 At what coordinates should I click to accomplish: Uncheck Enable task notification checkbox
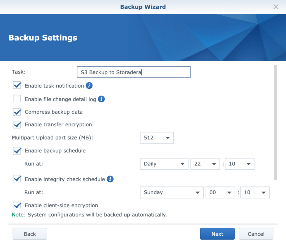pos(17,86)
